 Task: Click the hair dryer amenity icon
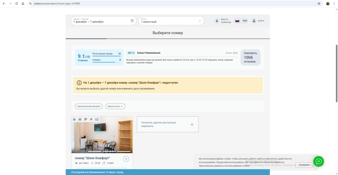[86, 119]
